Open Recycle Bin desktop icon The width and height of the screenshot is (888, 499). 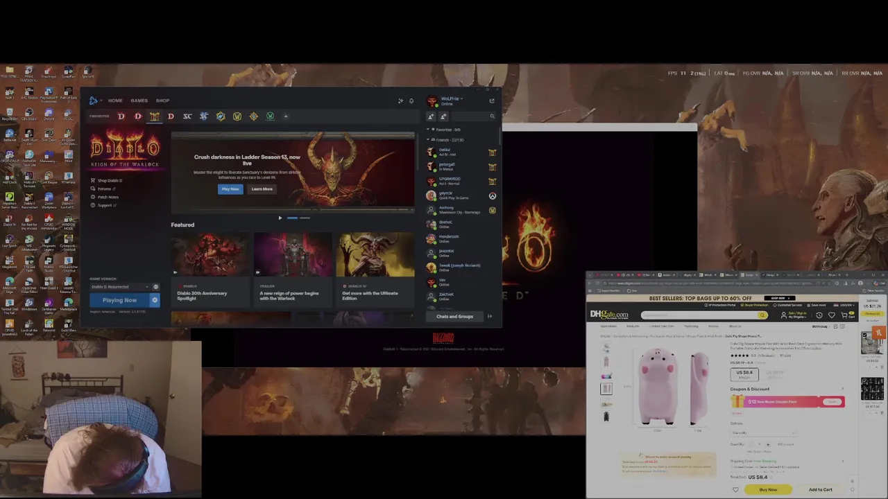pyautogui.click(x=9, y=115)
